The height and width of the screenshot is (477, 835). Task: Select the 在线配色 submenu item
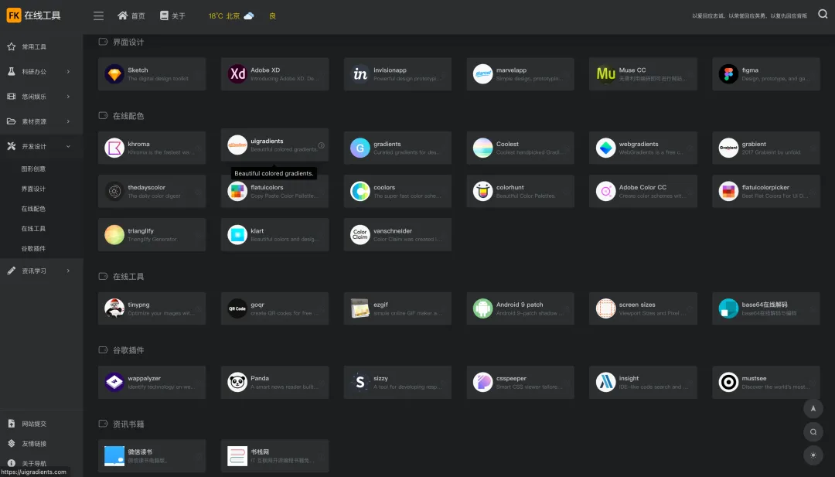pos(33,209)
